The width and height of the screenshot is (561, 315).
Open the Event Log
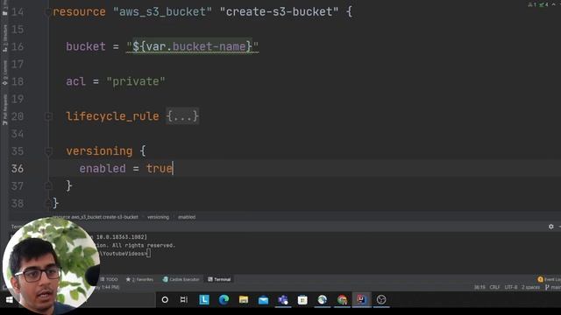tap(550, 279)
